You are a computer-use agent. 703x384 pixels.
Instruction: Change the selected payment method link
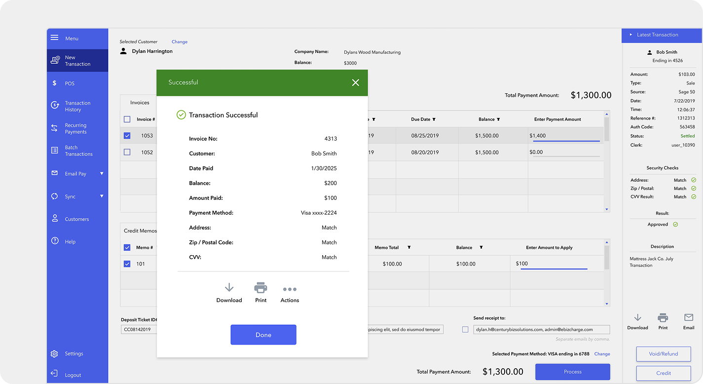click(x=602, y=354)
